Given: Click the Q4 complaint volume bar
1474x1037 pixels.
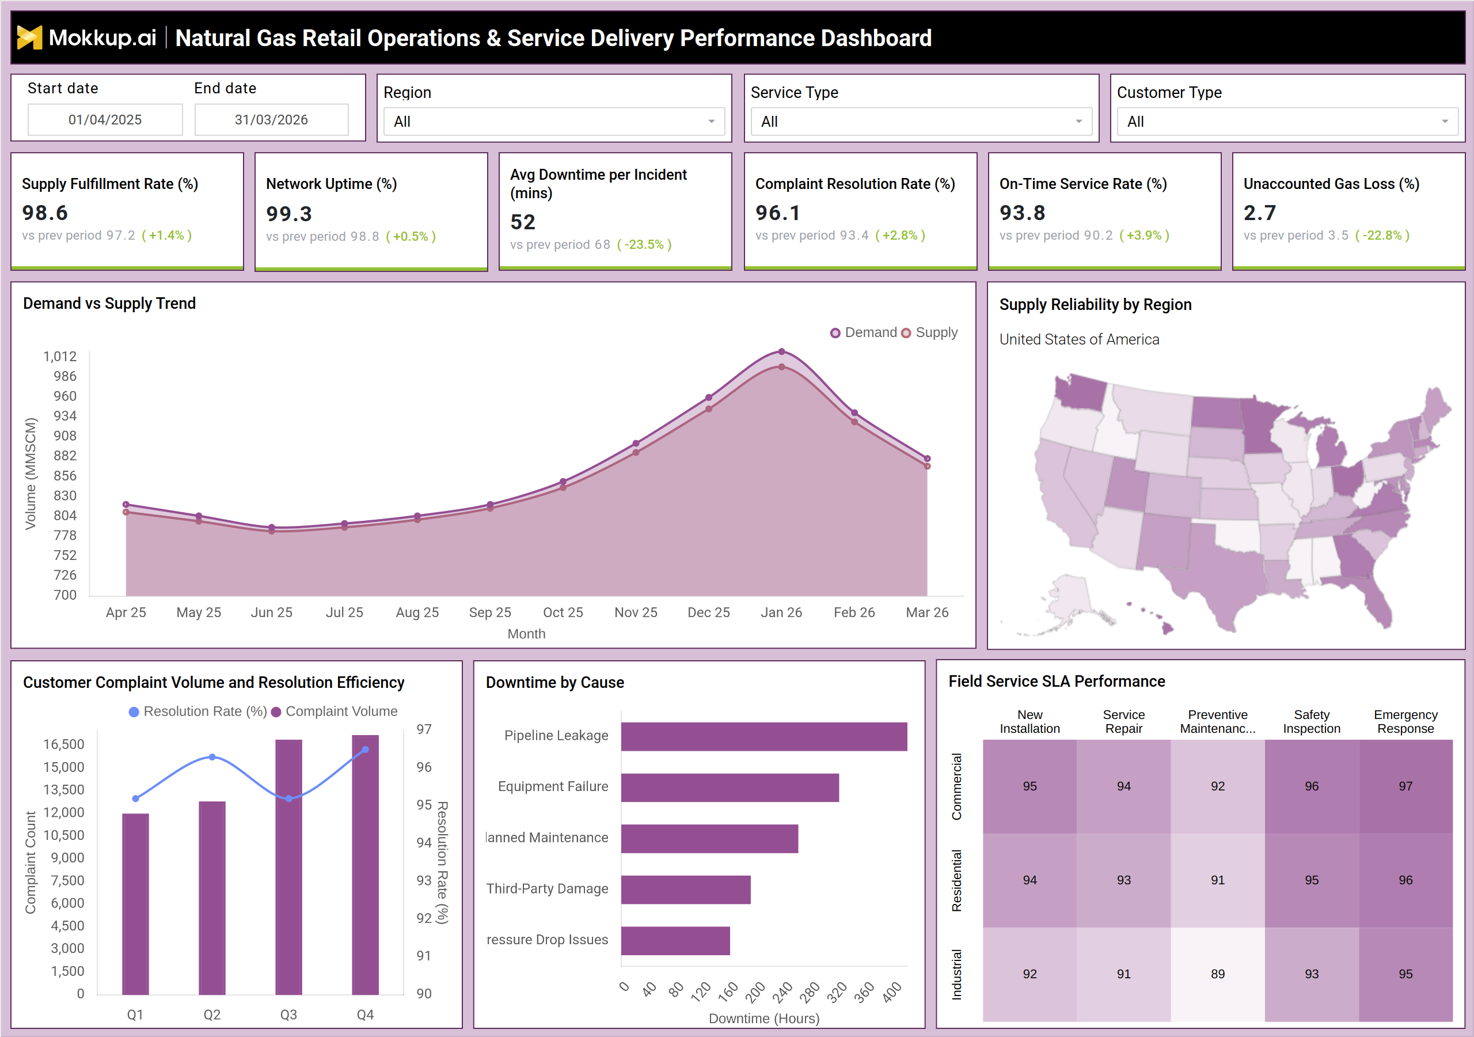Looking at the screenshot, I should 365,865.
